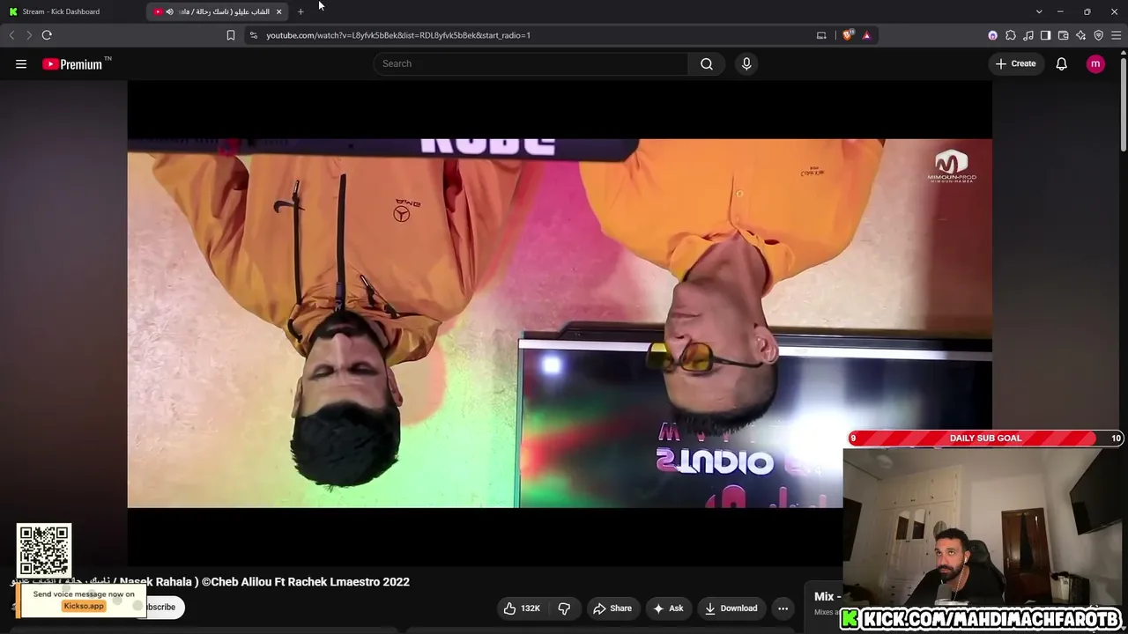Screen dimensions: 1128x634
Task: Open a new browser tab
Action: pos(301,11)
